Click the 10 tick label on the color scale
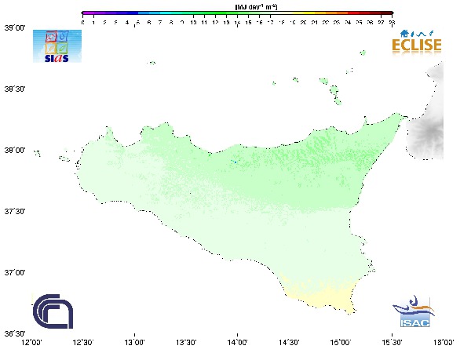Screen dimensions: 471x353 click(x=193, y=23)
